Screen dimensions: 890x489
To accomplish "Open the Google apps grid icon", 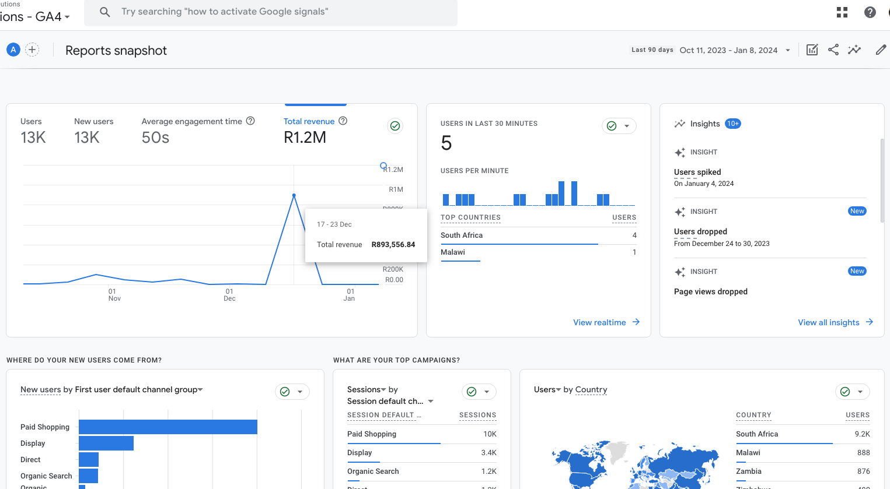I will (842, 12).
